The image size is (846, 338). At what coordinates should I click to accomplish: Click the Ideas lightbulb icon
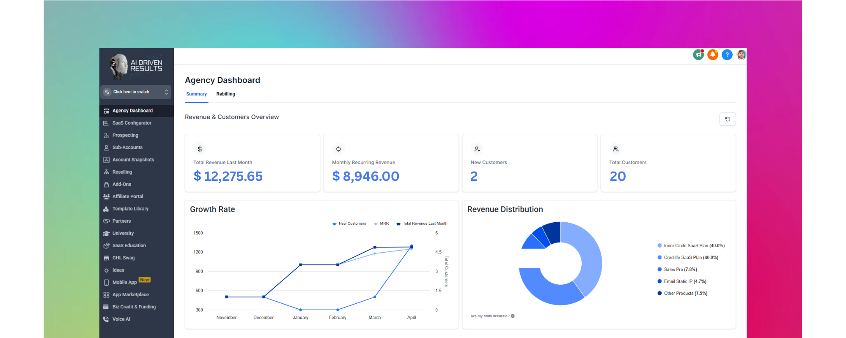[107, 270]
